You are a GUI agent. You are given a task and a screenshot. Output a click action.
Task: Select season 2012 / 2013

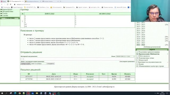click(141, 25)
